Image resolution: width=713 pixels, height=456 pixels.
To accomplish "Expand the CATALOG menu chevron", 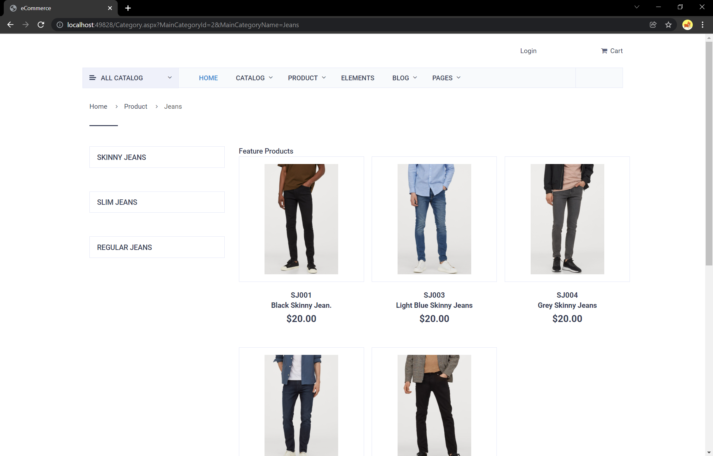I will pyautogui.click(x=271, y=78).
